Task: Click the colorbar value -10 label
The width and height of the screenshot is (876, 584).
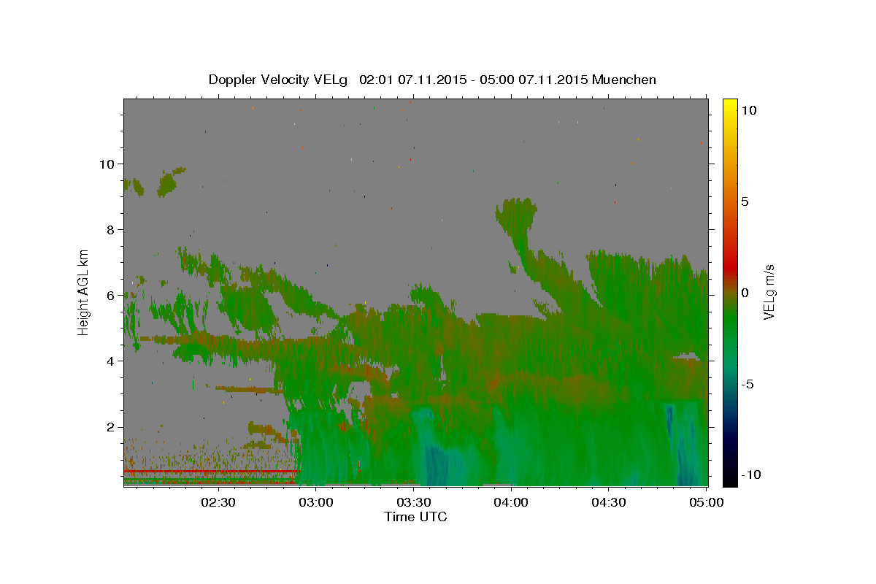Action: (x=750, y=474)
